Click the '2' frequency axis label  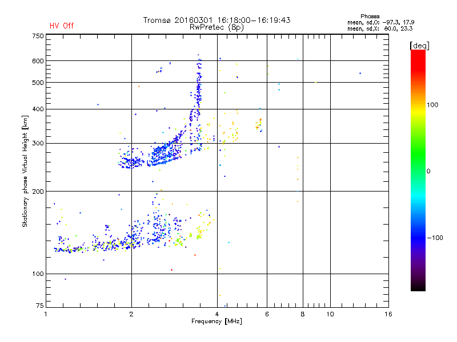[131, 314]
